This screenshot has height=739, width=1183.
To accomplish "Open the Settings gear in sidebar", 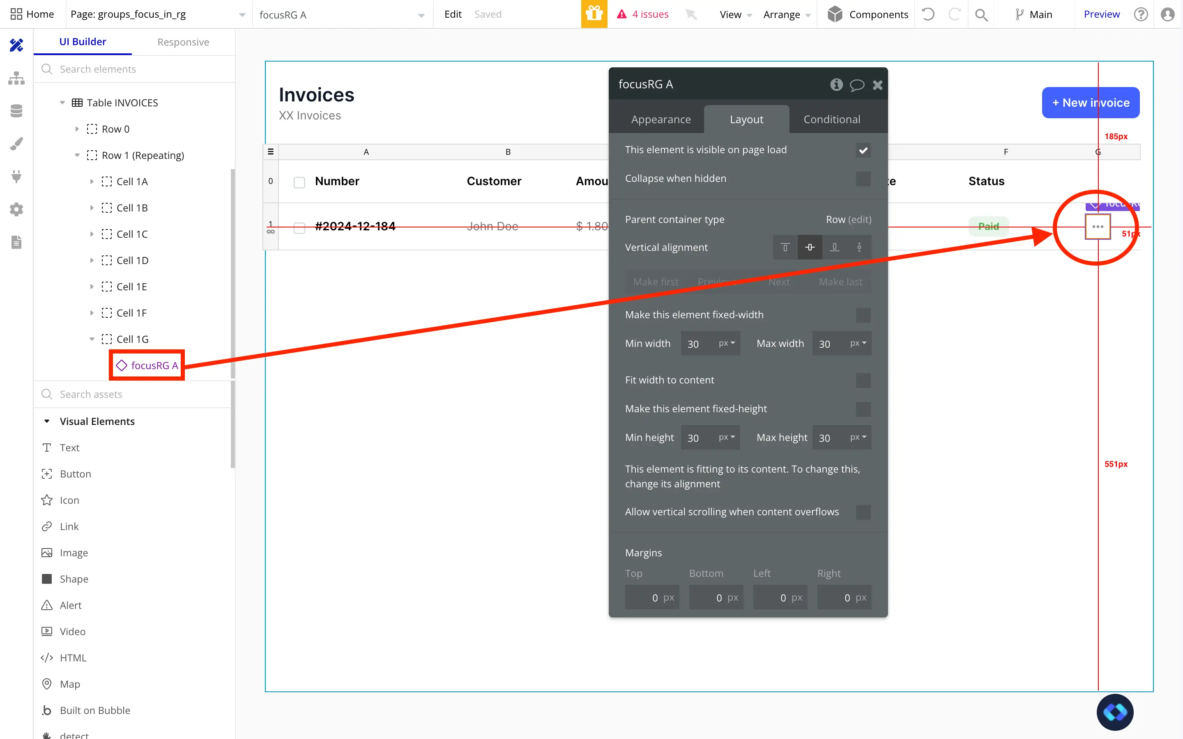I will tap(16, 209).
